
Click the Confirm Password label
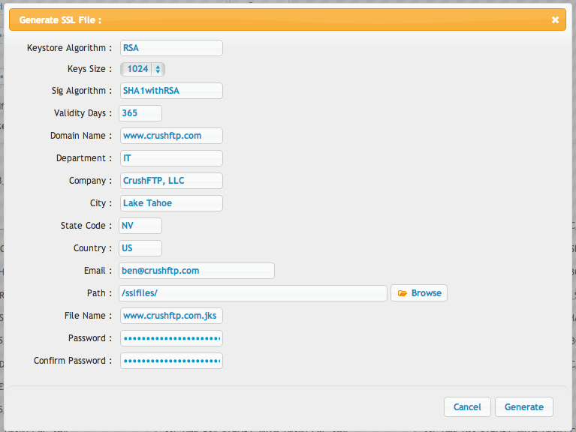73,361
